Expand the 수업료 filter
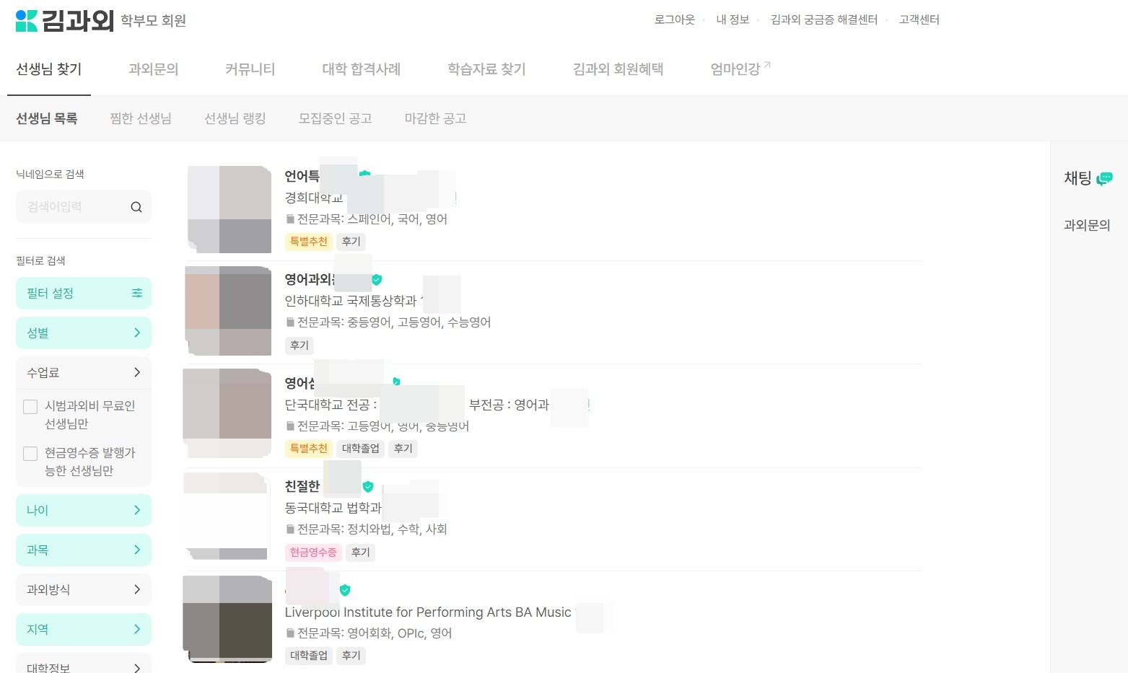 84,372
